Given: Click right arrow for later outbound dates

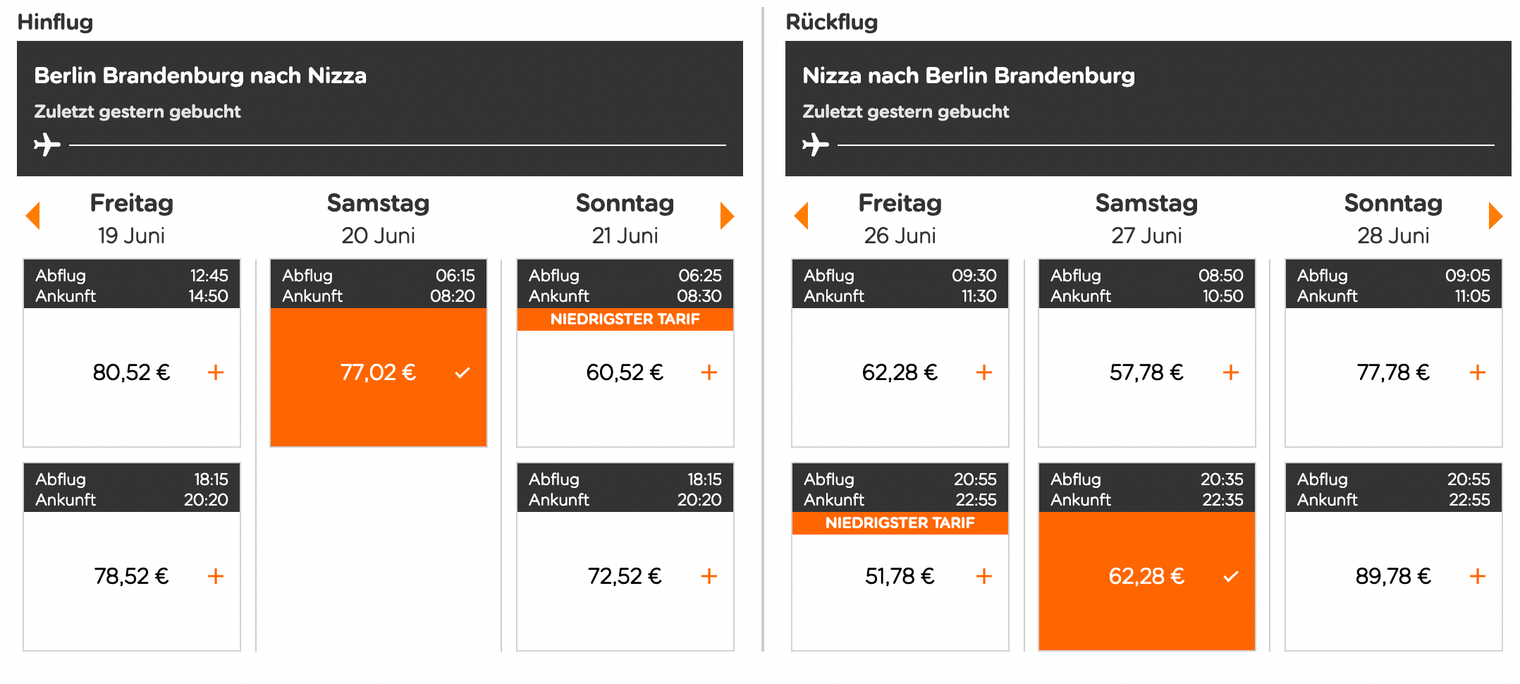Looking at the screenshot, I should tap(726, 216).
